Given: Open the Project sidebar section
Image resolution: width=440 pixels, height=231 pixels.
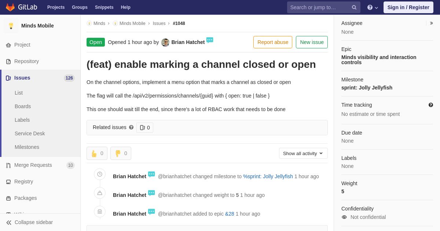Looking at the screenshot, I should [22, 45].
